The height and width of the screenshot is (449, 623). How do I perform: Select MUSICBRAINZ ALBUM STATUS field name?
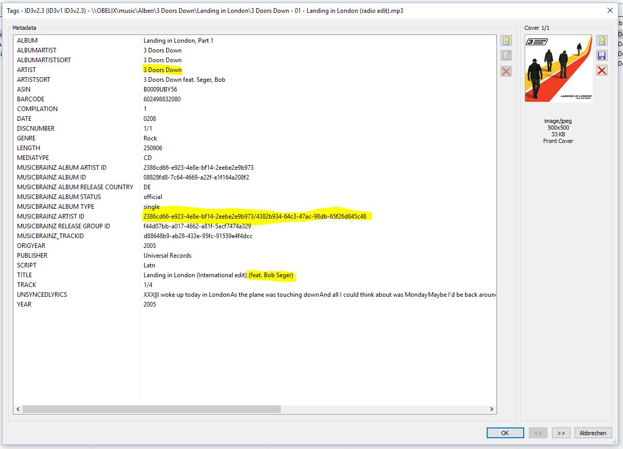click(x=59, y=197)
